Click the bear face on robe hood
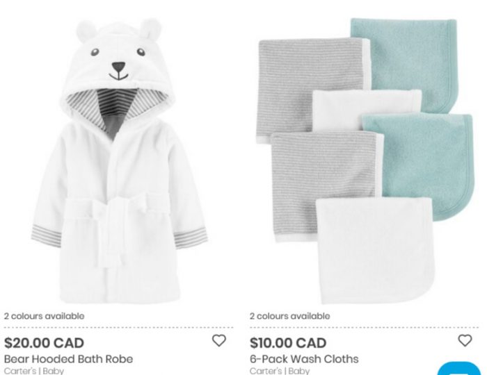Image resolution: width=487 pixels, height=375 pixels. [118, 63]
